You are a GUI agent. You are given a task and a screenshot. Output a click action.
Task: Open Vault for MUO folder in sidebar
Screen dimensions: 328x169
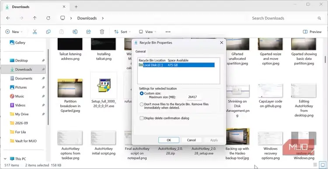click(x=23, y=141)
